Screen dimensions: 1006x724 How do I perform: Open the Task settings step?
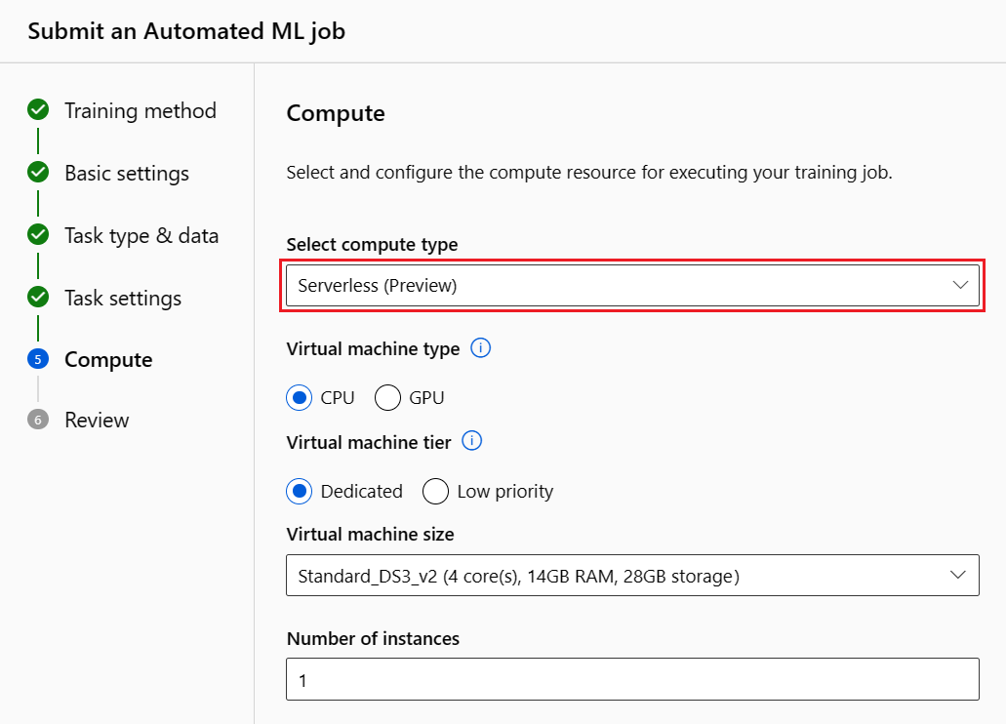click(x=122, y=298)
